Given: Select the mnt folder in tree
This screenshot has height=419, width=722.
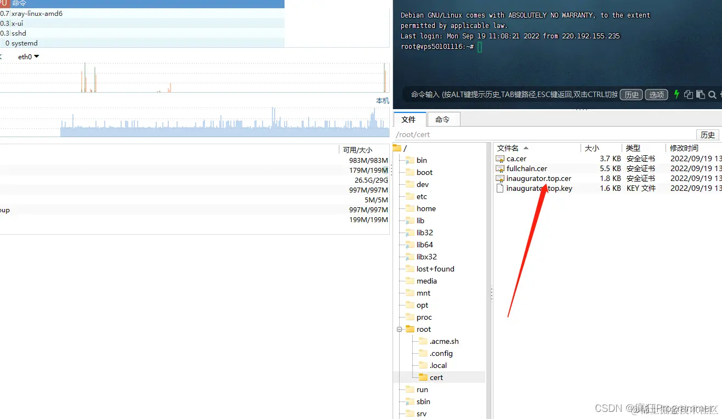Looking at the screenshot, I should (423, 293).
